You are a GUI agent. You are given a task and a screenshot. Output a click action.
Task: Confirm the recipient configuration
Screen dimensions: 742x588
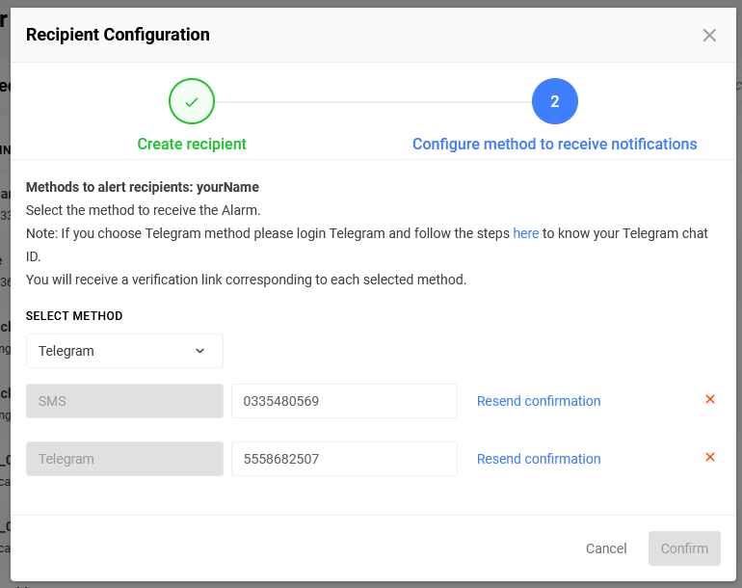684,548
